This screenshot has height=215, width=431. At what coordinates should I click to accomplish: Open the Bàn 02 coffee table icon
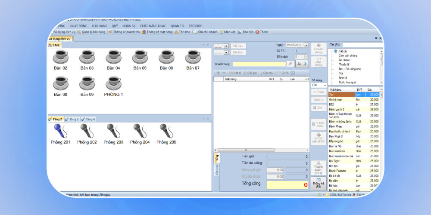click(x=60, y=57)
